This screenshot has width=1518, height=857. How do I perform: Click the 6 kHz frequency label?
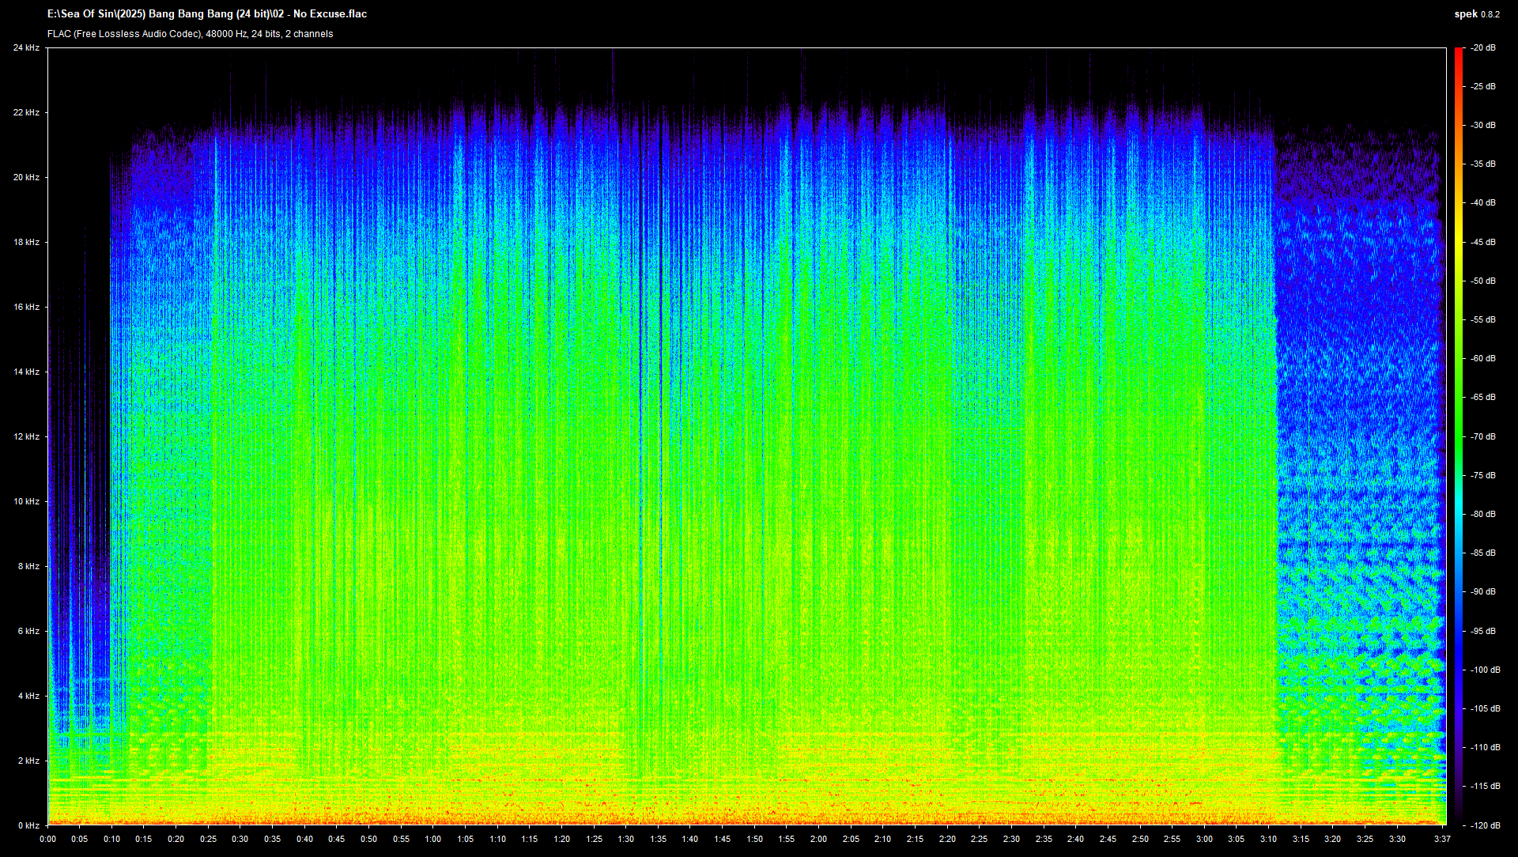coord(28,631)
